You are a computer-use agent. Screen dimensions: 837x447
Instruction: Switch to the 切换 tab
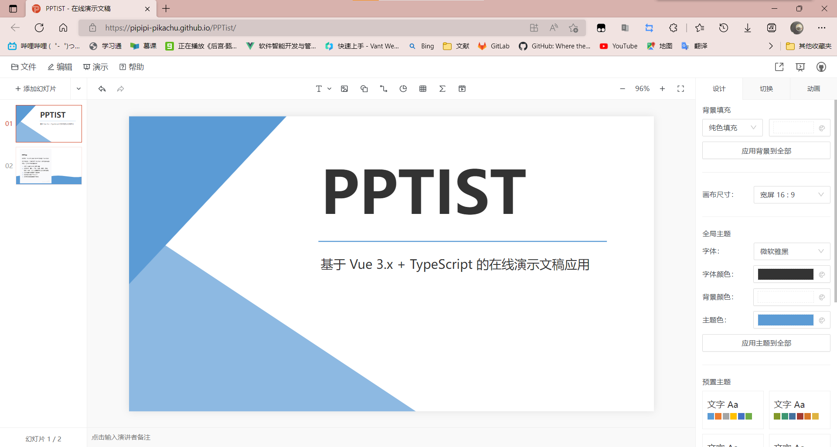[766, 88]
